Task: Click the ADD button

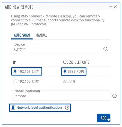Action: 103,118
